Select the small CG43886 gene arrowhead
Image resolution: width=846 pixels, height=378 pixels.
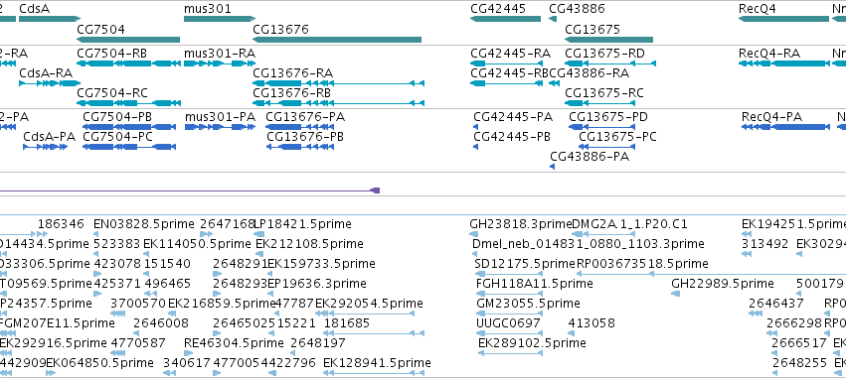pyautogui.click(x=553, y=19)
